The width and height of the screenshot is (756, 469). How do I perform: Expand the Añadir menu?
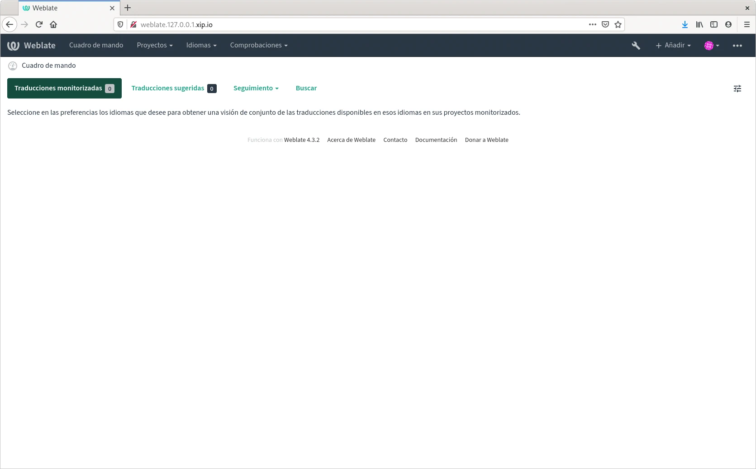(673, 45)
